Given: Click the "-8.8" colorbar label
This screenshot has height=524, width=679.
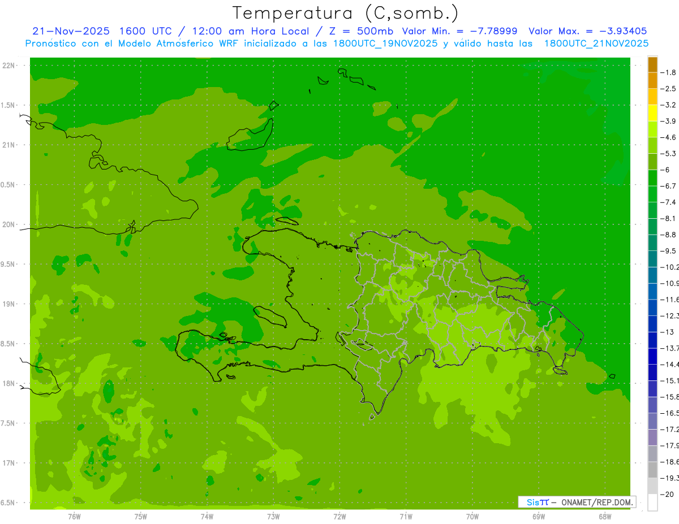Looking at the screenshot, I should [x=669, y=235].
